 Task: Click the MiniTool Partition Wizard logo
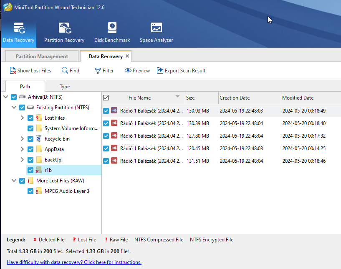(x=8, y=7)
